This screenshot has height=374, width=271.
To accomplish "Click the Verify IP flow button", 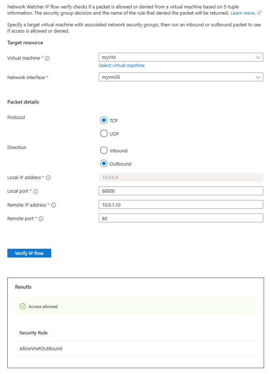I will coord(29,253).
